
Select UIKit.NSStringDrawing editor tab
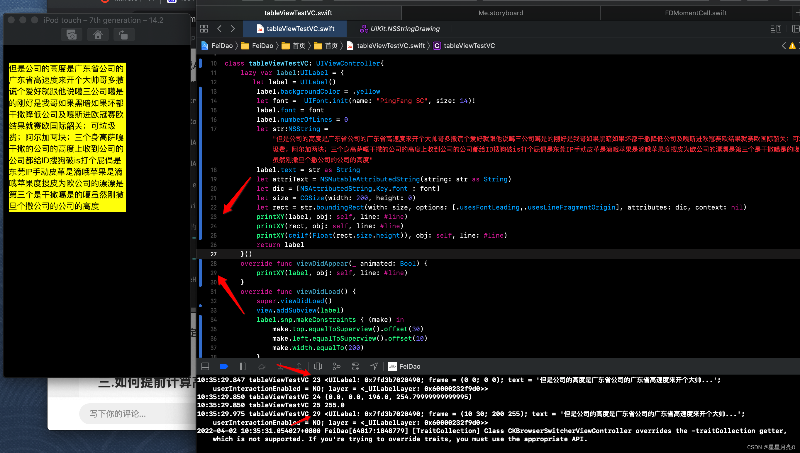[x=400, y=29]
